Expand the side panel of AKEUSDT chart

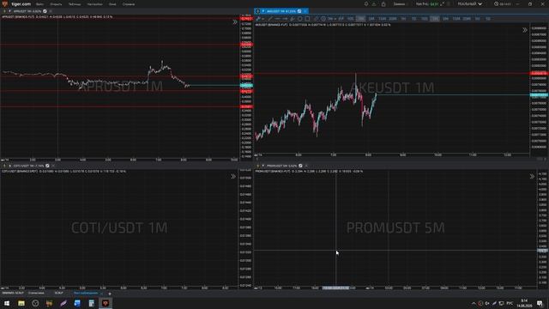[x=525, y=30]
